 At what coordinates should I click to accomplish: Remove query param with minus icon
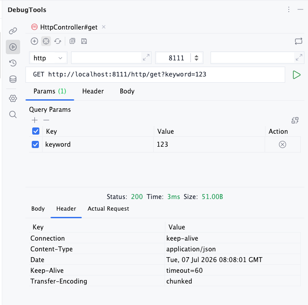point(46,120)
